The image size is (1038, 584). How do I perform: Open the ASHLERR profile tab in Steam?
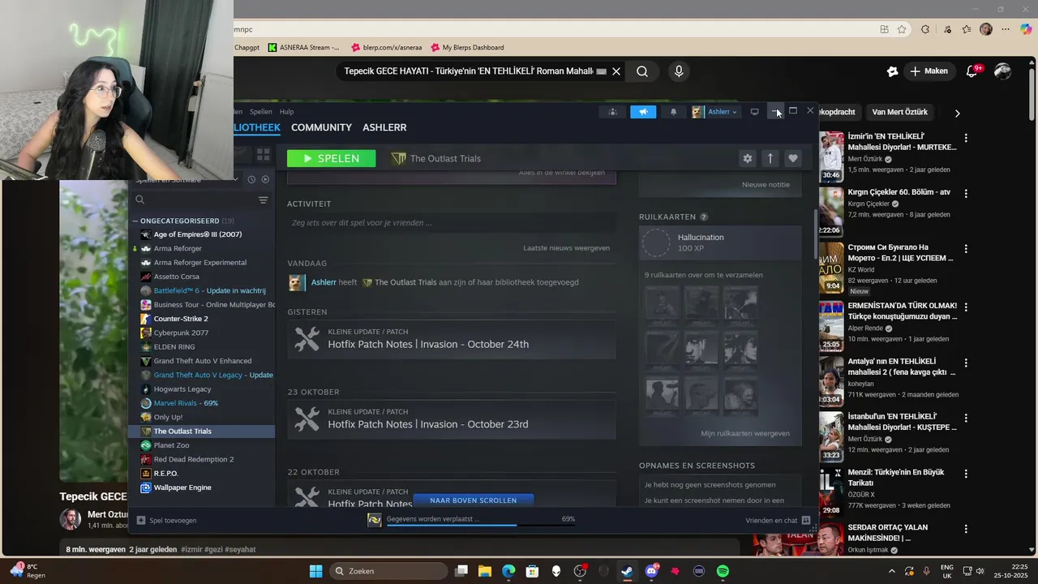pos(384,127)
